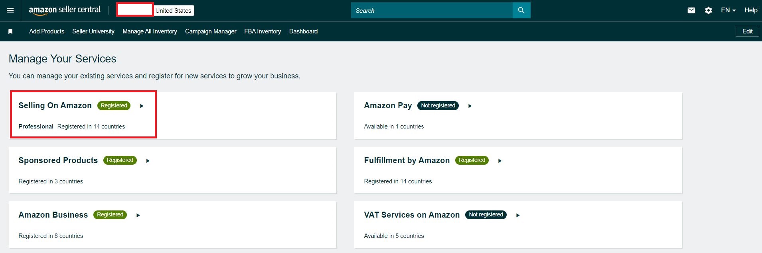Go to FBA Inventory
The image size is (762, 253).
point(263,31)
